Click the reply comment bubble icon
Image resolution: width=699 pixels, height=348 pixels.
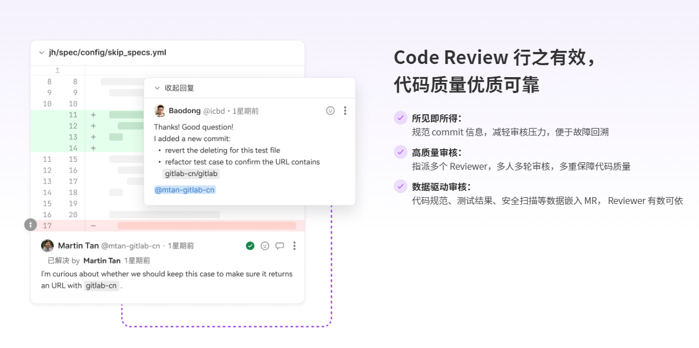(x=279, y=246)
